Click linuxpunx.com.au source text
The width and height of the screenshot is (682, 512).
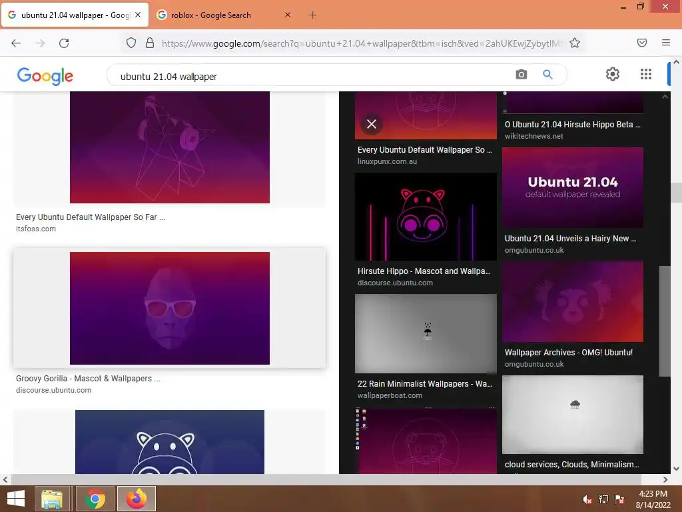387,161
